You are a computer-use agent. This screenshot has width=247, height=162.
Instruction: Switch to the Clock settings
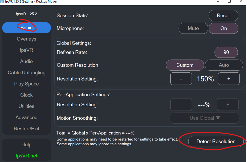(27, 95)
